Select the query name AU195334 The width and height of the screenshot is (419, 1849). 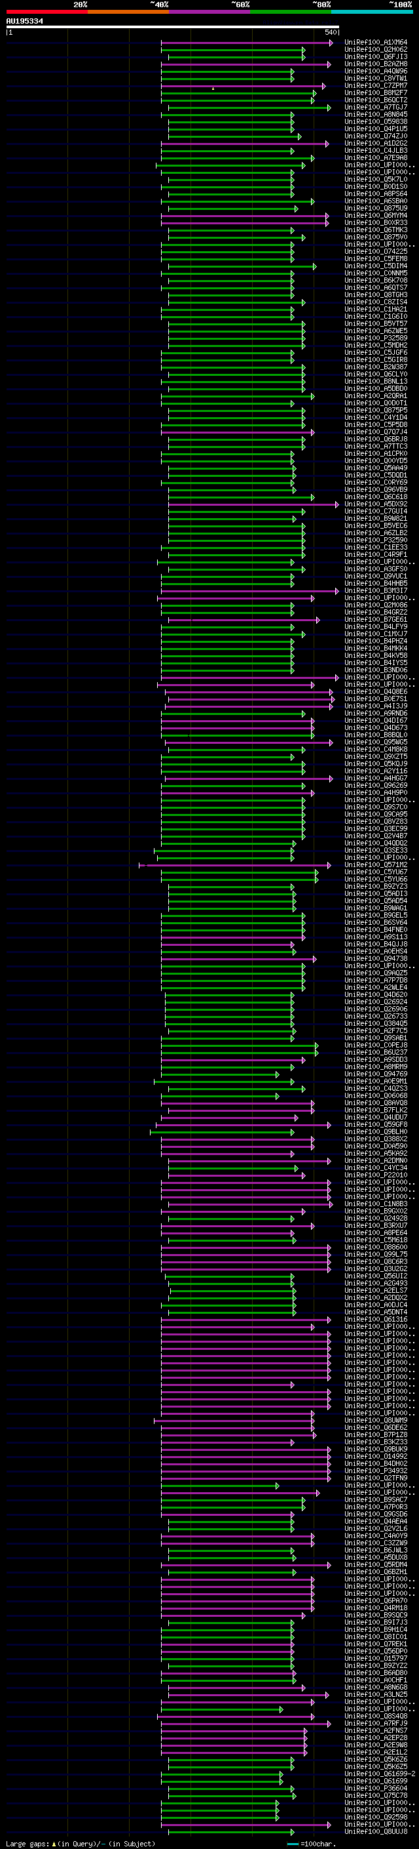coord(24,22)
